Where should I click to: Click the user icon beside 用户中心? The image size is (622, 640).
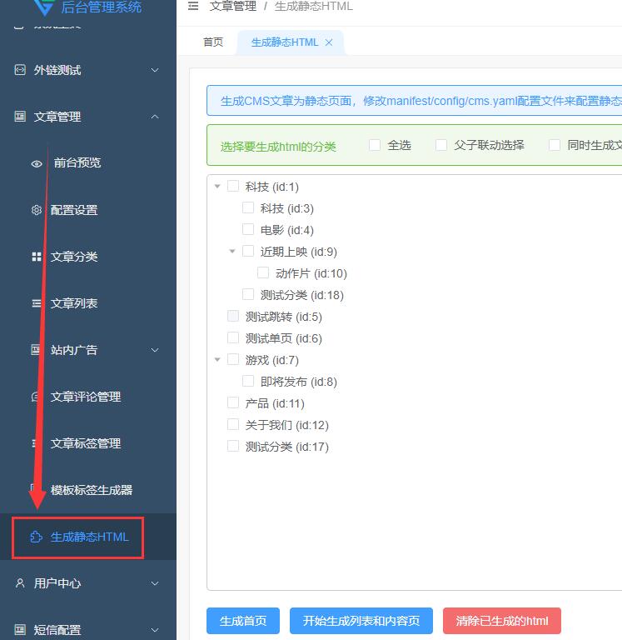[x=20, y=583]
